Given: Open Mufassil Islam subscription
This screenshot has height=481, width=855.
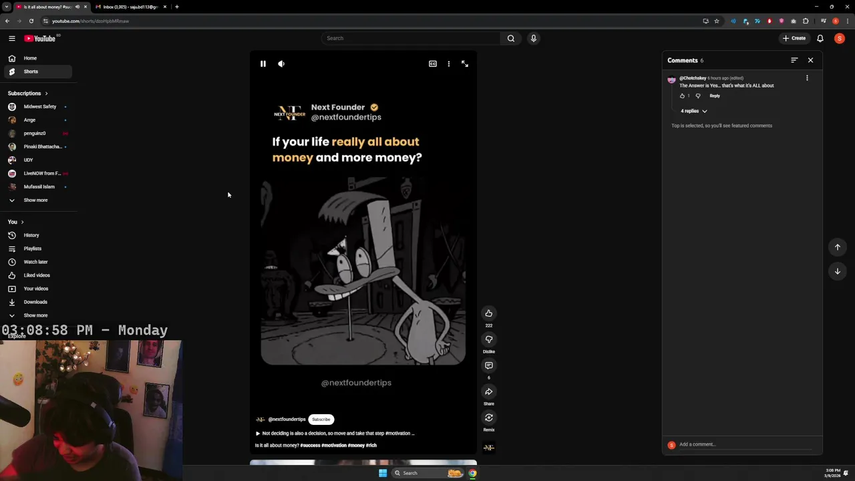Looking at the screenshot, I should pos(37,187).
